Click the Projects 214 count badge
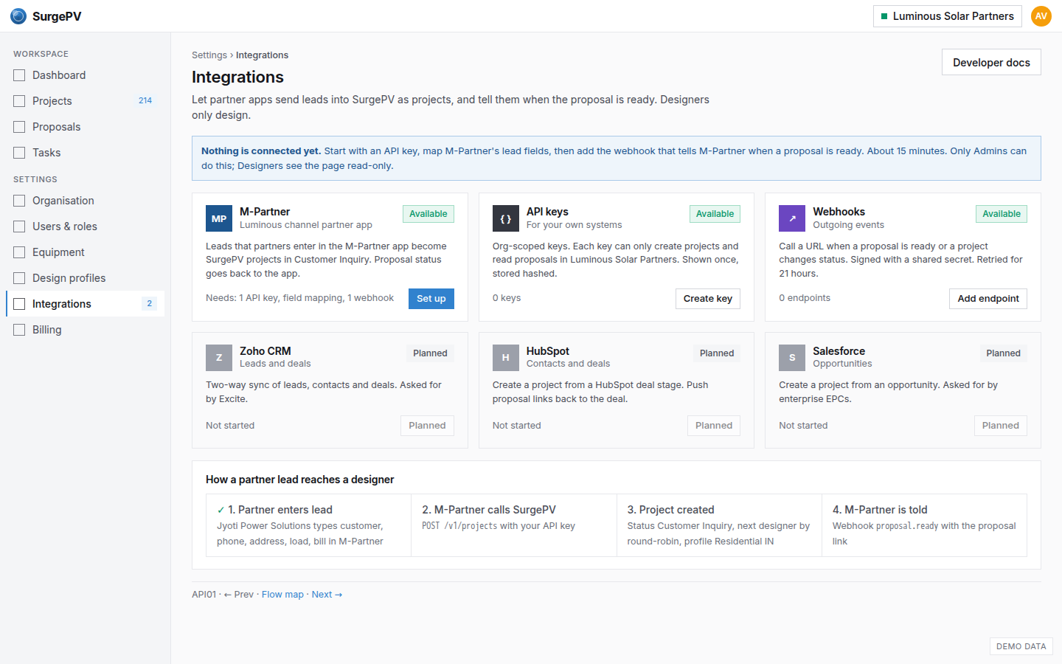This screenshot has width=1062, height=664. click(x=145, y=101)
